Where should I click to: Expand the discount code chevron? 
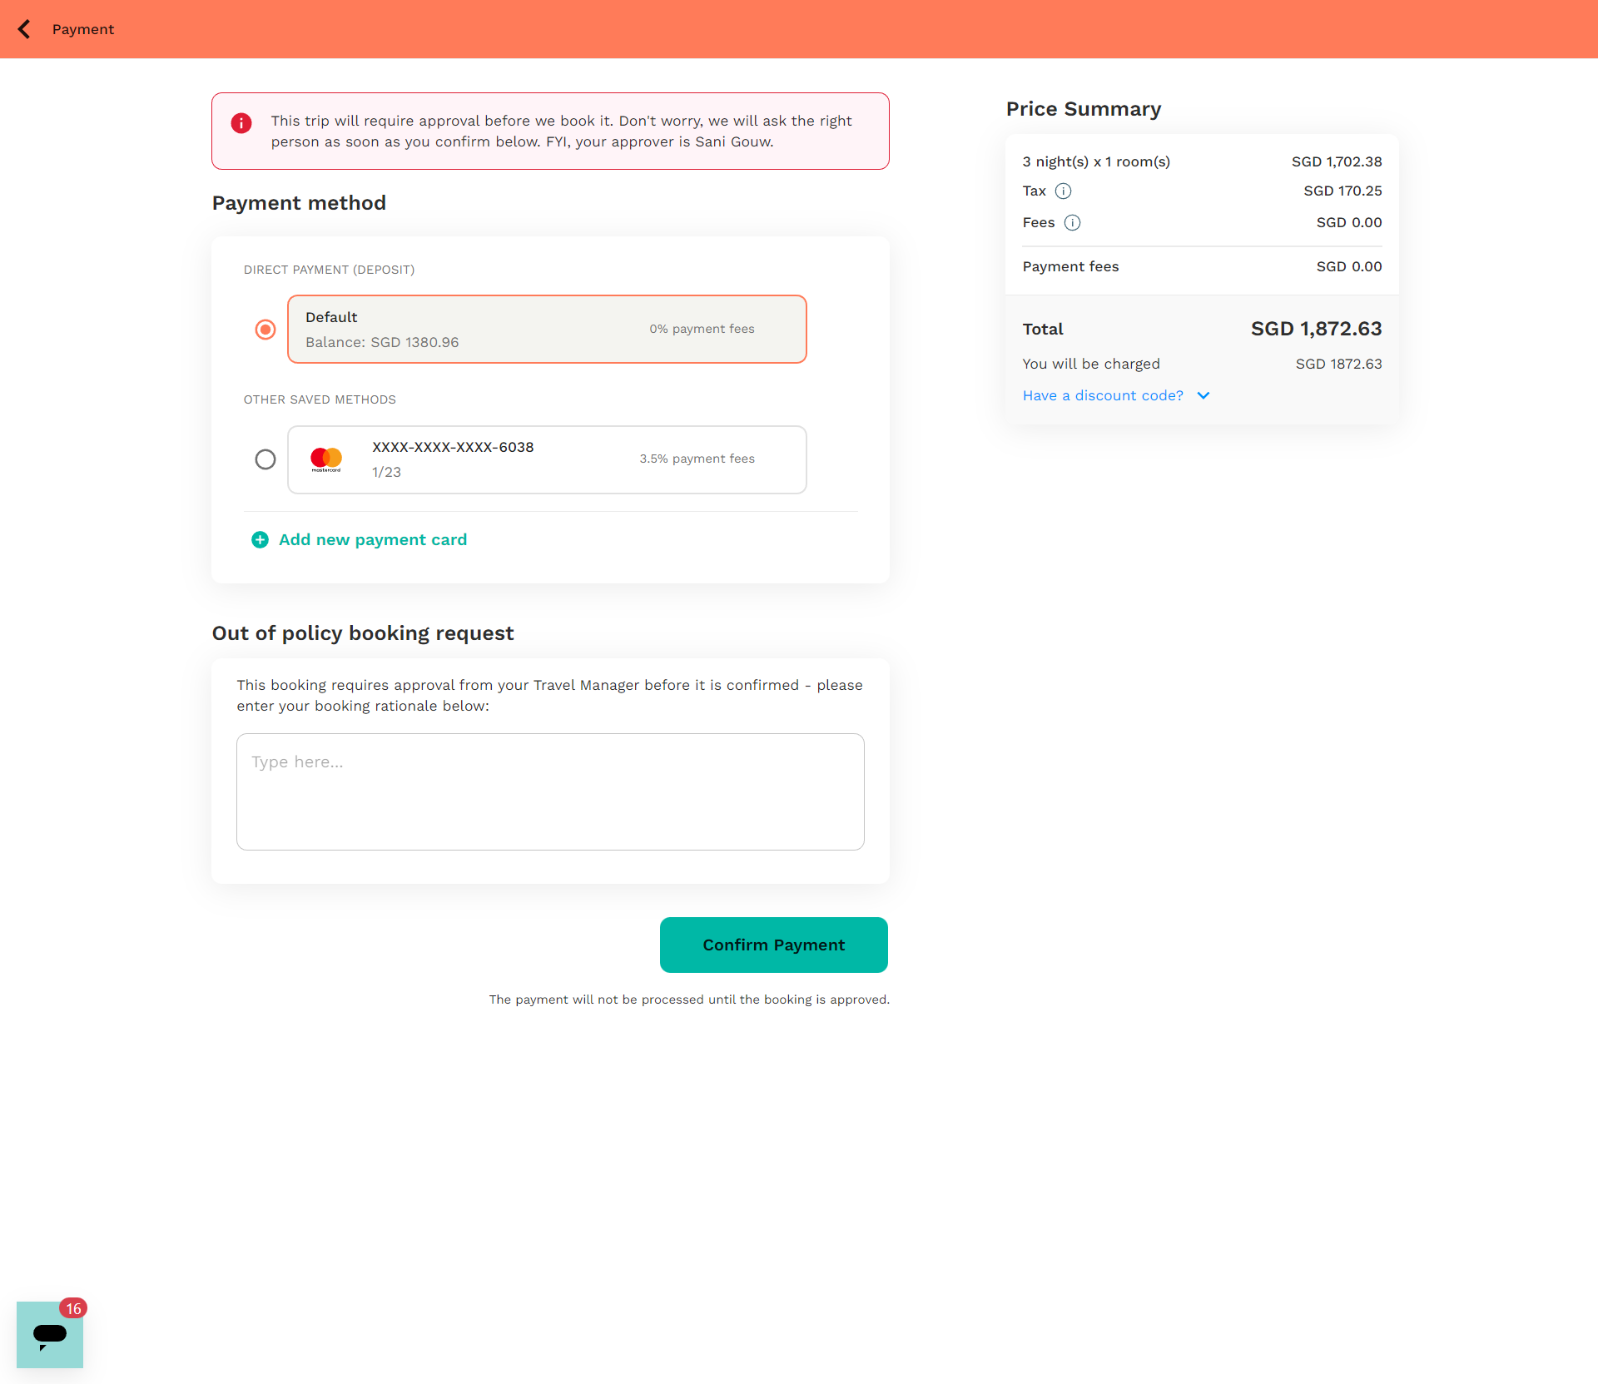(1203, 396)
